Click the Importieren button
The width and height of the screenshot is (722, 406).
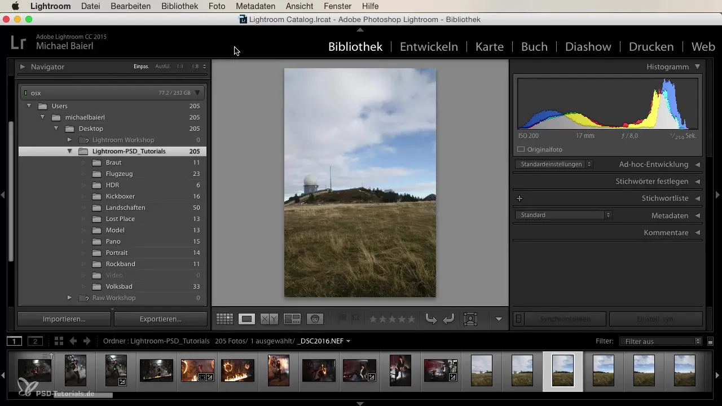(x=64, y=319)
